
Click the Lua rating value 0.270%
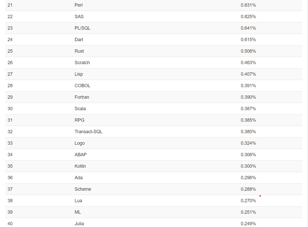tap(248, 201)
